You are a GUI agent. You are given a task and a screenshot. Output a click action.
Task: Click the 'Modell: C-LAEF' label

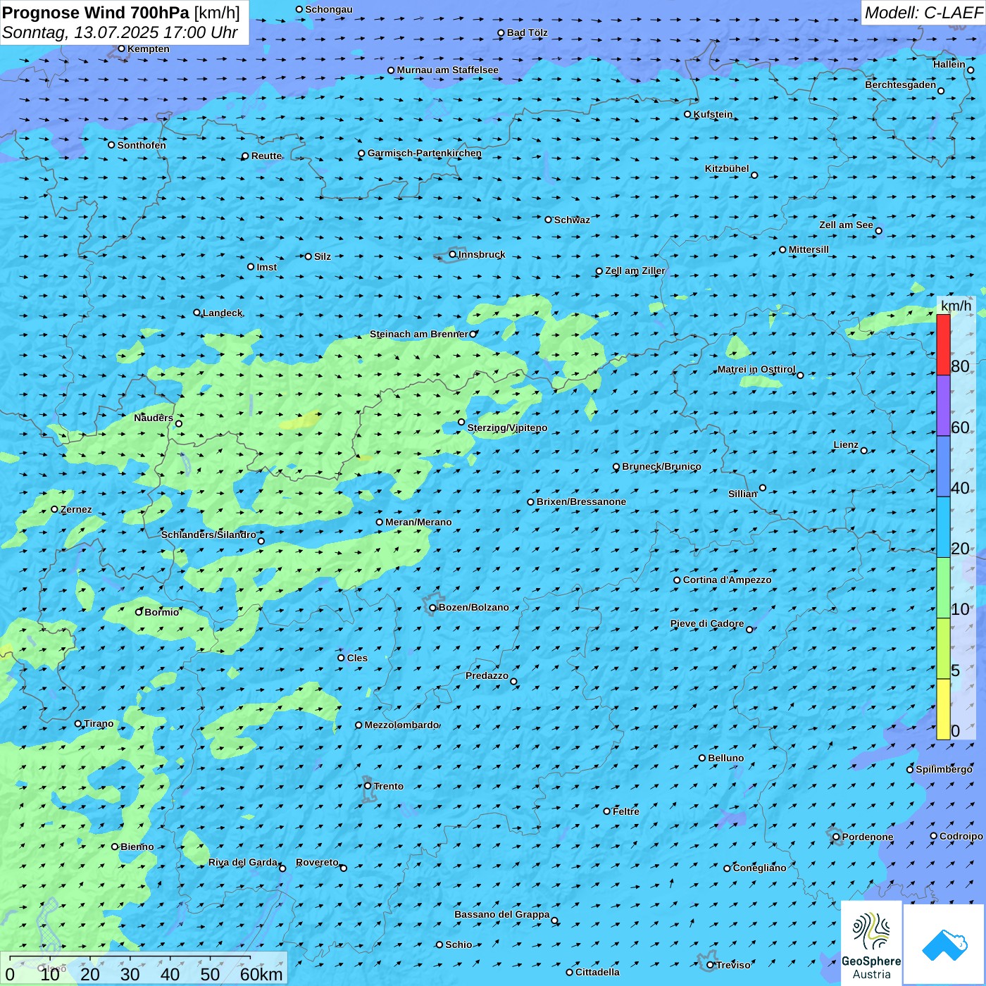pyautogui.click(x=923, y=13)
